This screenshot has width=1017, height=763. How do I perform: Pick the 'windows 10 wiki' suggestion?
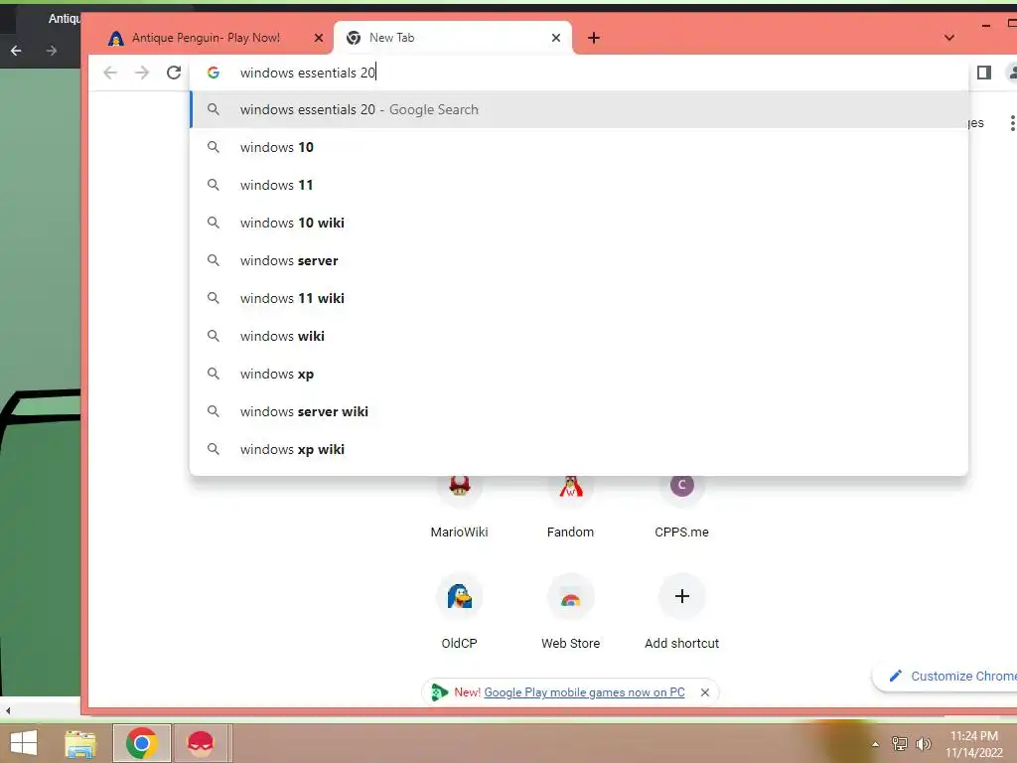click(579, 223)
